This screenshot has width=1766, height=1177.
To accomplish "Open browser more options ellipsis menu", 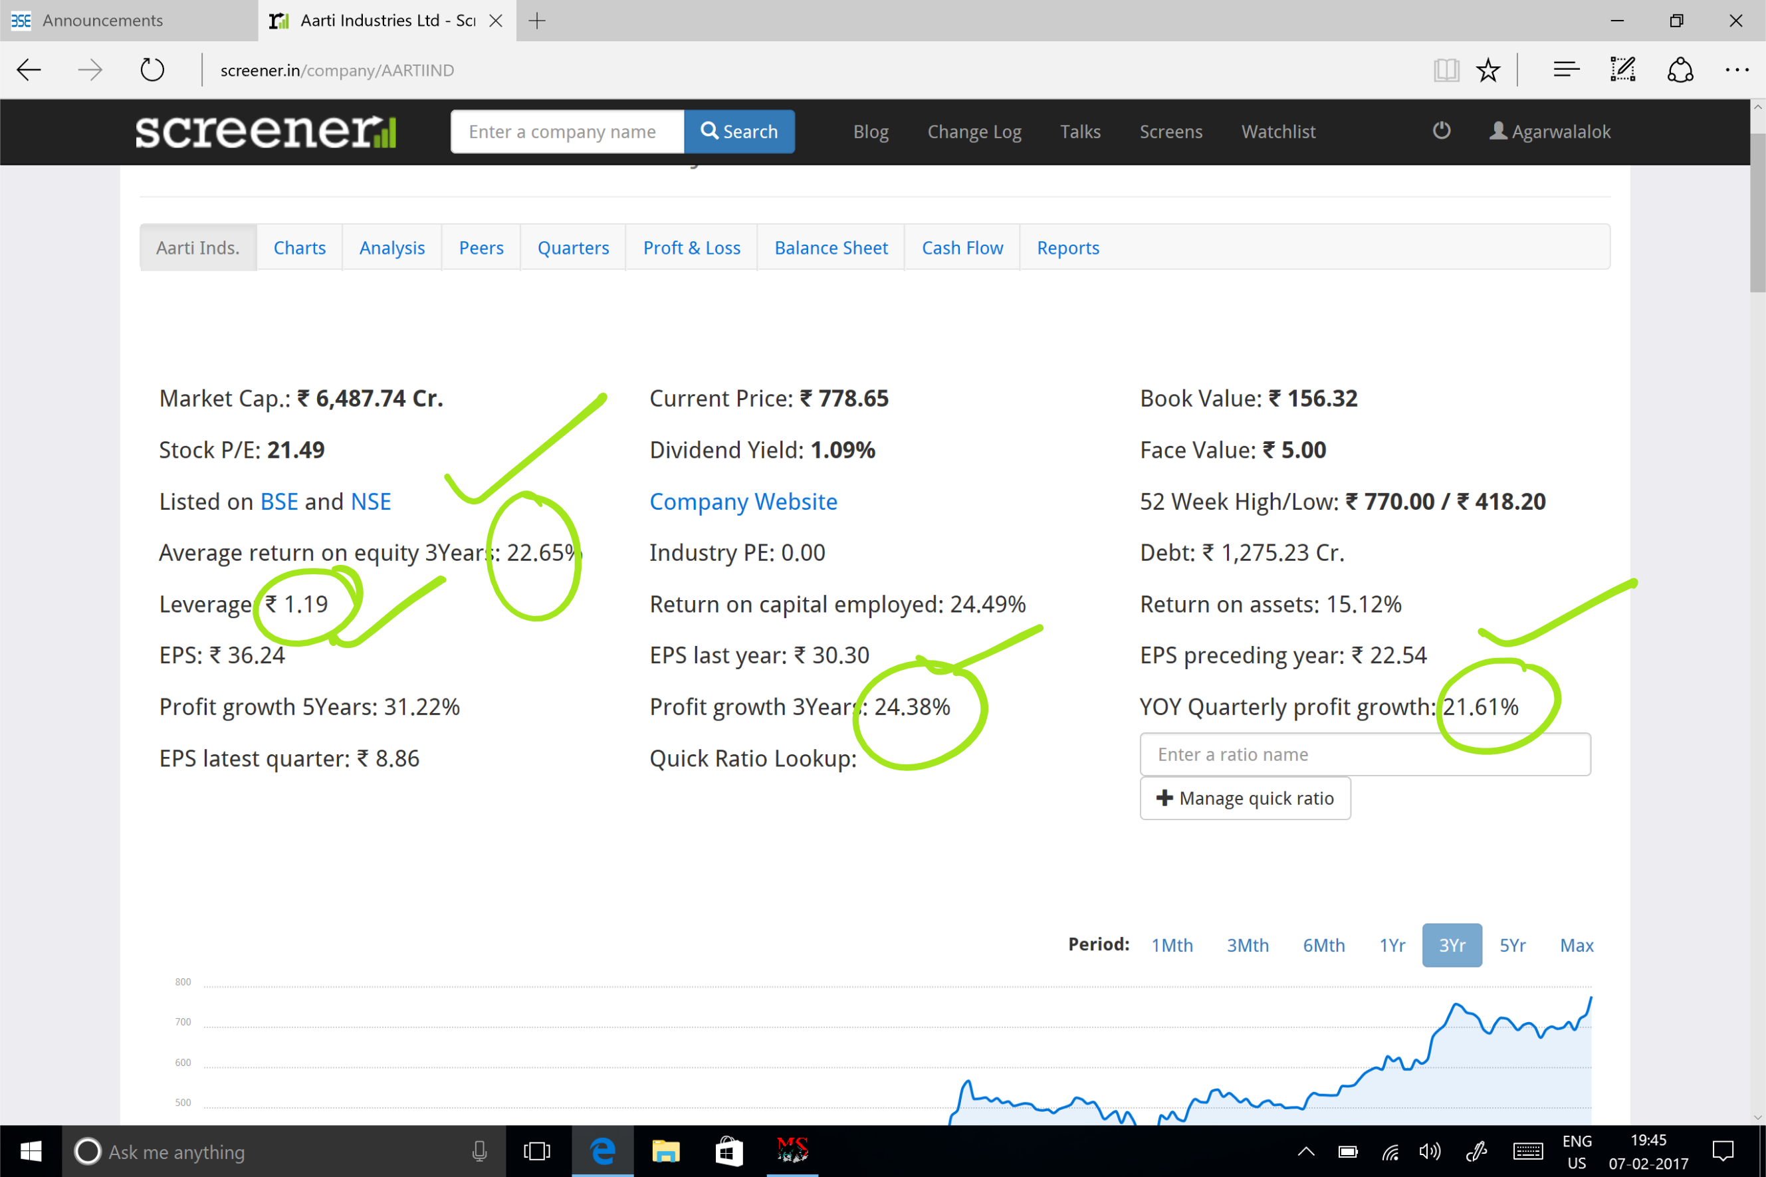I will pos(1737,70).
